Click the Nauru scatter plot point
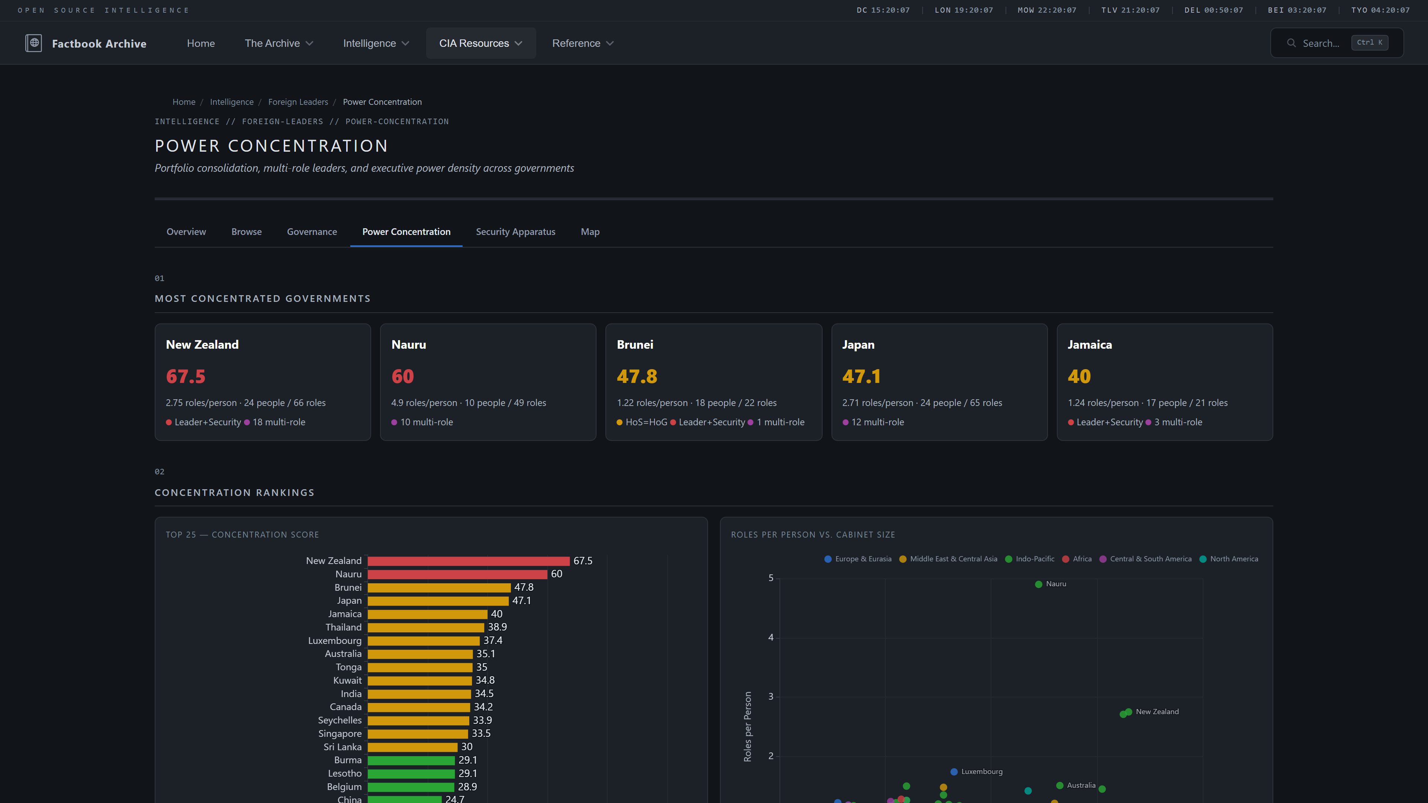 (x=1038, y=584)
